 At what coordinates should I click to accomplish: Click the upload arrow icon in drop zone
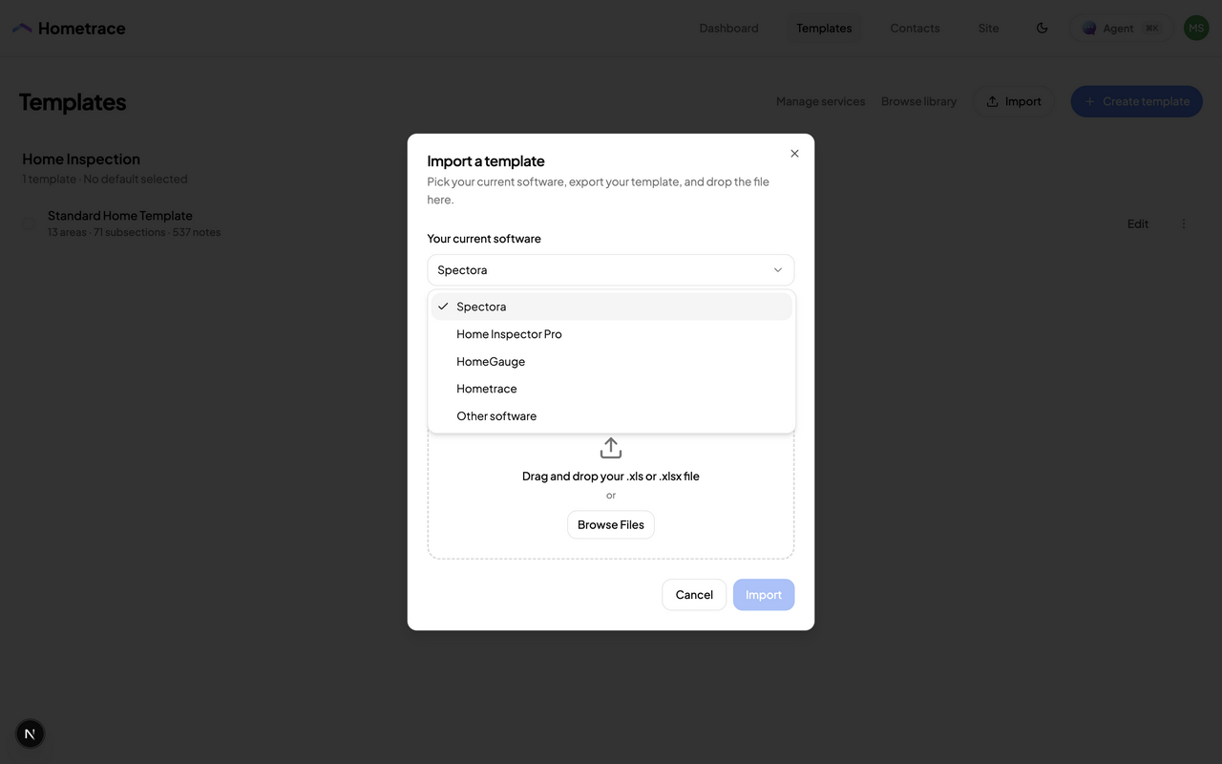(611, 448)
